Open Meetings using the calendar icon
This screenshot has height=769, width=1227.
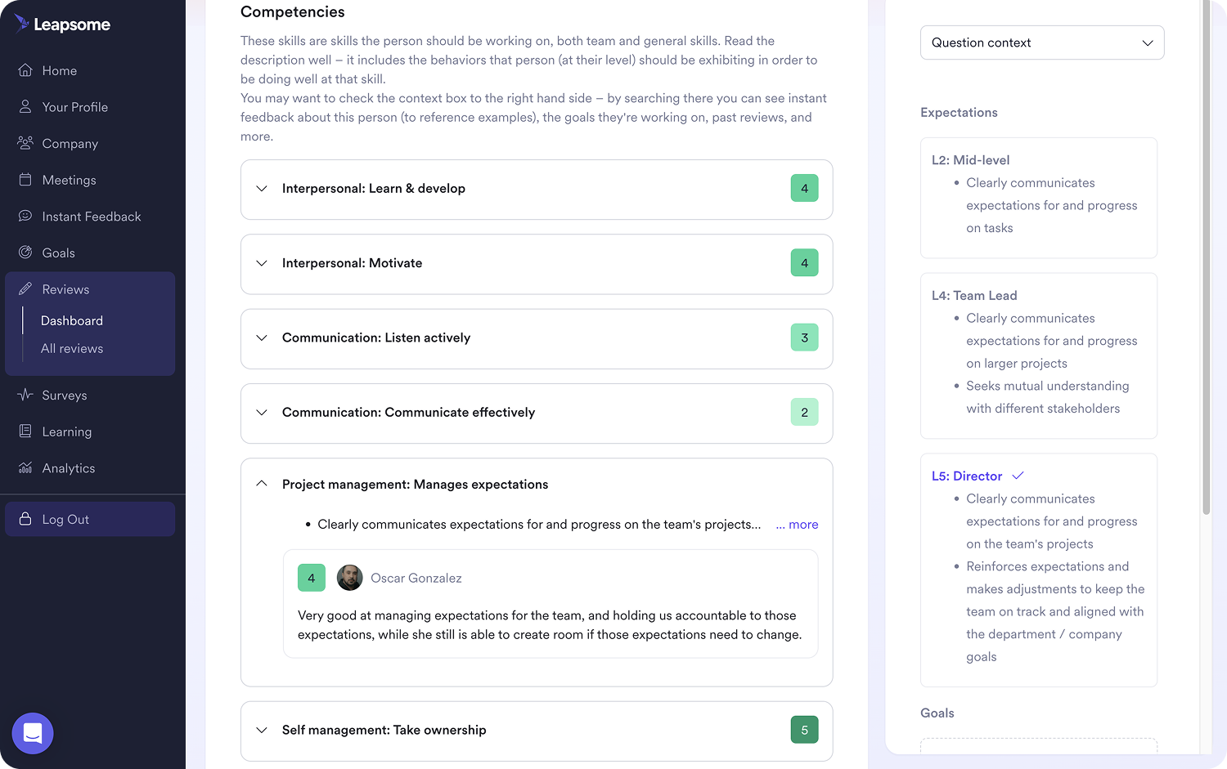pos(25,180)
